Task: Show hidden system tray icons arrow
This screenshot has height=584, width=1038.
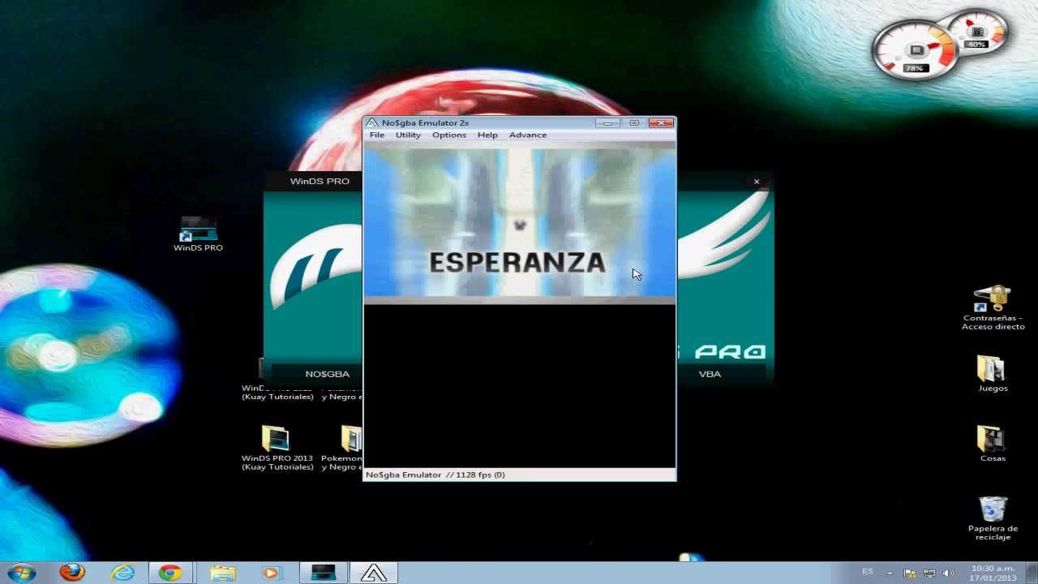Action: coord(890,573)
